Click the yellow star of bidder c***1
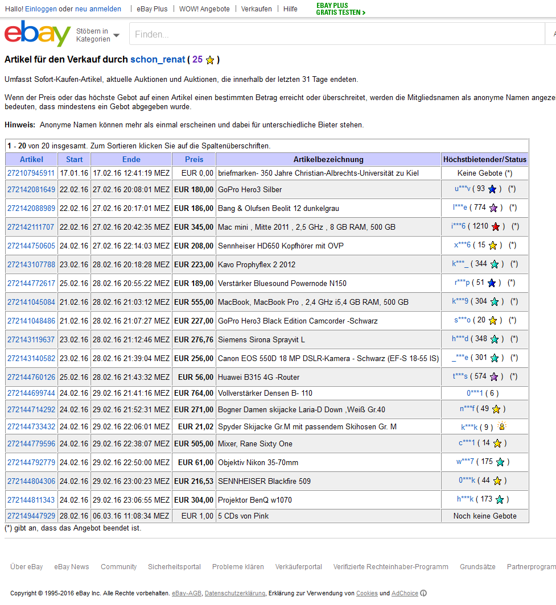This screenshot has height=605, width=556. click(497, 444)
